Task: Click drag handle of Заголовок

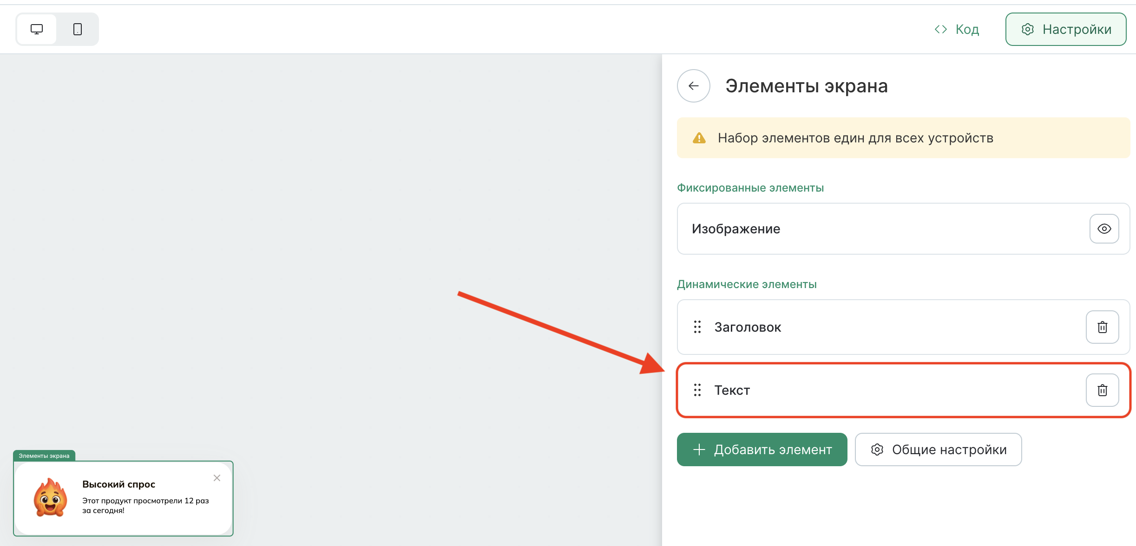Action: (697, 327)
